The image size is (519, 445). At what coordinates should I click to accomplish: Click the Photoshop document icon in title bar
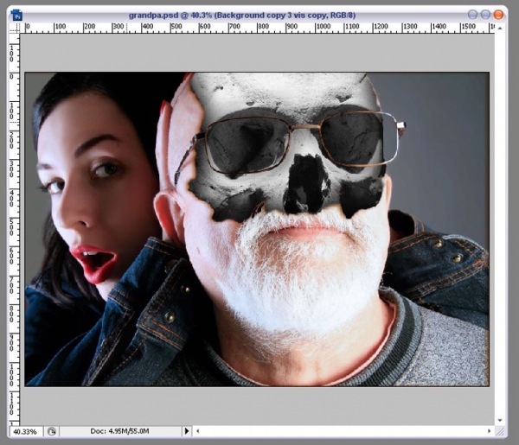(x=16, y=15)
